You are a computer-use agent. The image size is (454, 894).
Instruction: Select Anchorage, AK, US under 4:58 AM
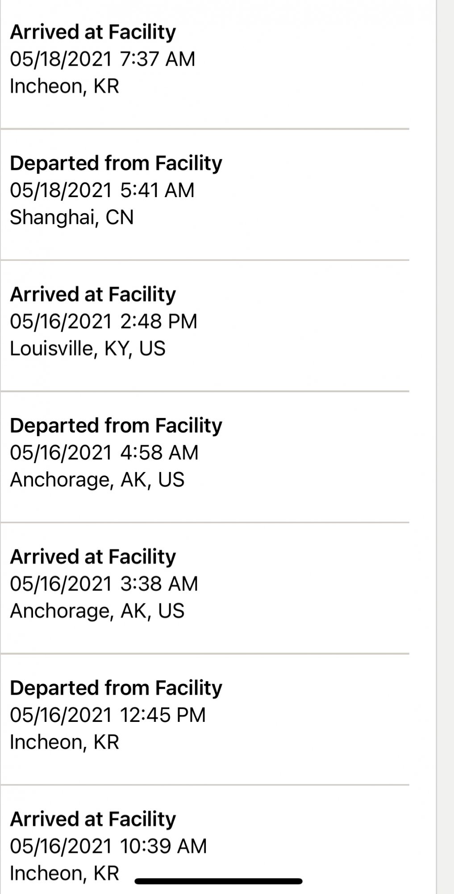click(x=97, y=480)
